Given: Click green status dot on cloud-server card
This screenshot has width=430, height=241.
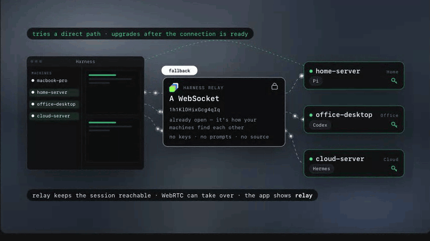Looking at the screenshot, I should 311,159.
